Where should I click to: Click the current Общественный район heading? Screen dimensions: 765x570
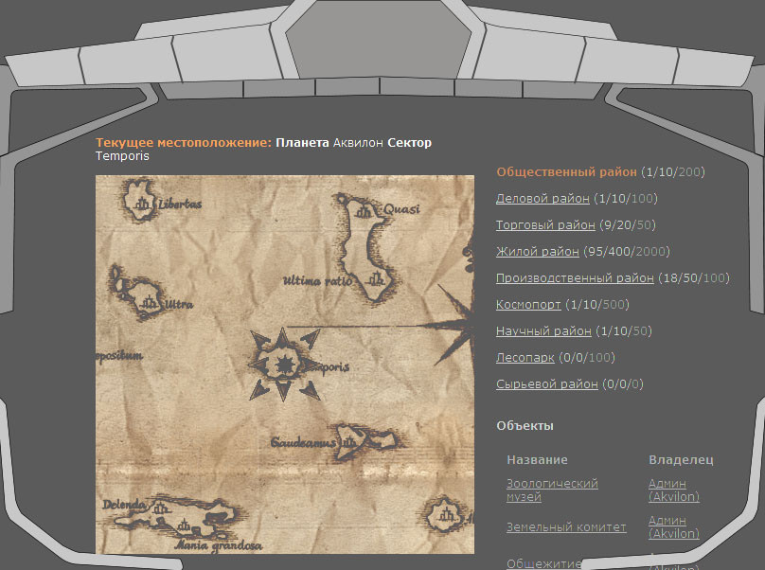(566, 171)
